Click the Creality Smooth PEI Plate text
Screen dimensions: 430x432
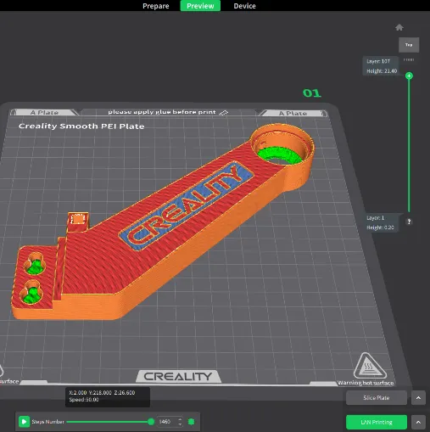click(81, 126)
